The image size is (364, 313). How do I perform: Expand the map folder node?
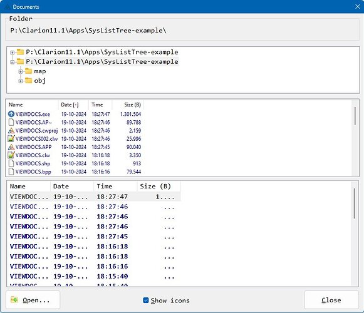(x=21, y=72)
